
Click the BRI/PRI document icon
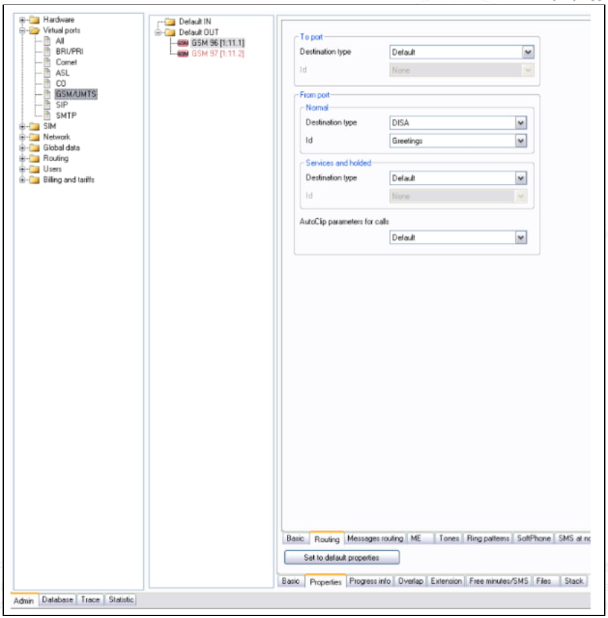point(47,52)
